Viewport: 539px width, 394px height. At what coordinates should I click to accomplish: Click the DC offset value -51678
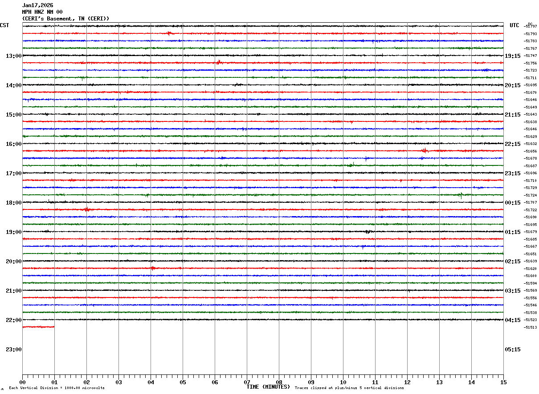click(x=531, y=158)
